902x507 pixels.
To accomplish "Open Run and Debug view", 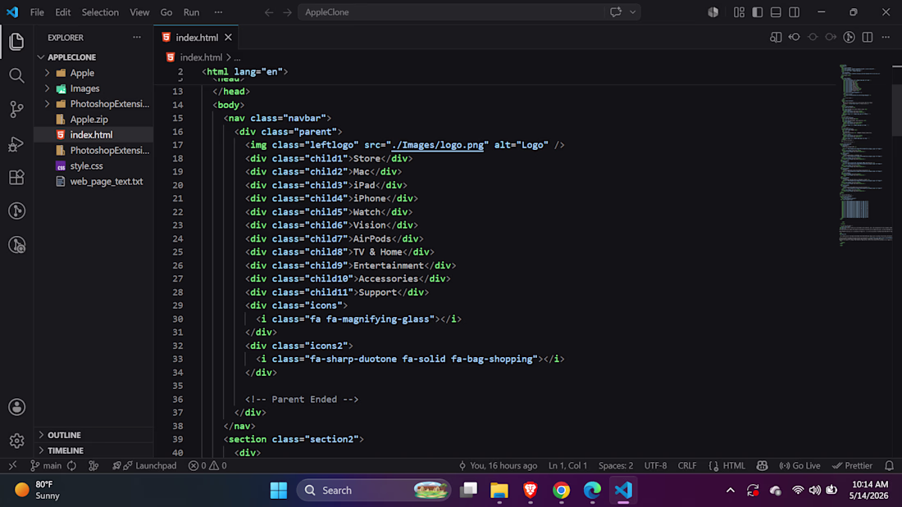I will (16, 143).
